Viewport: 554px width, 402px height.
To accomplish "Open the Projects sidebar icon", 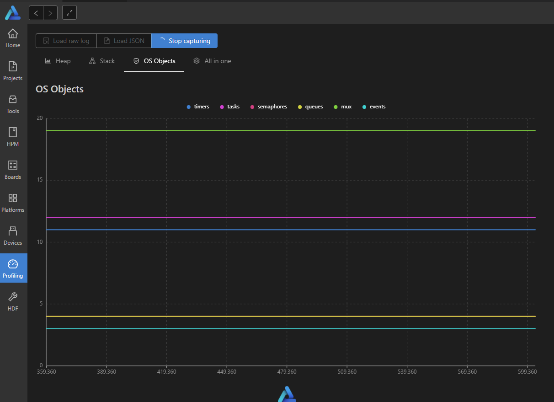I will coord(13,67).
